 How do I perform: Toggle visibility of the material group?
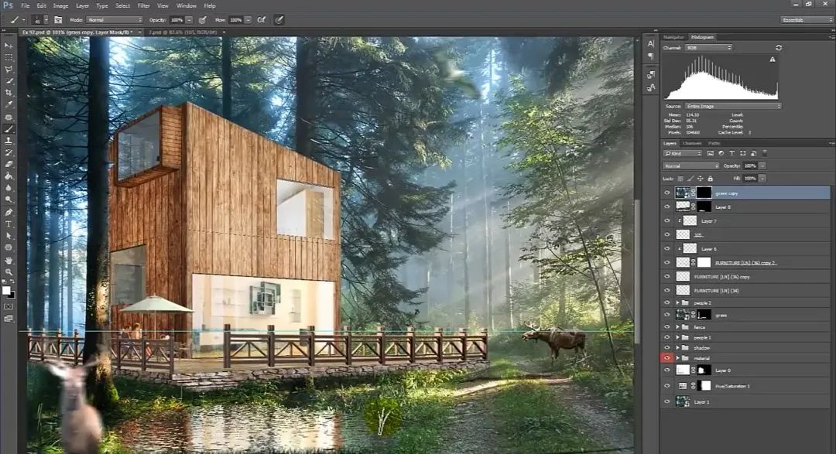click(667, 358)
